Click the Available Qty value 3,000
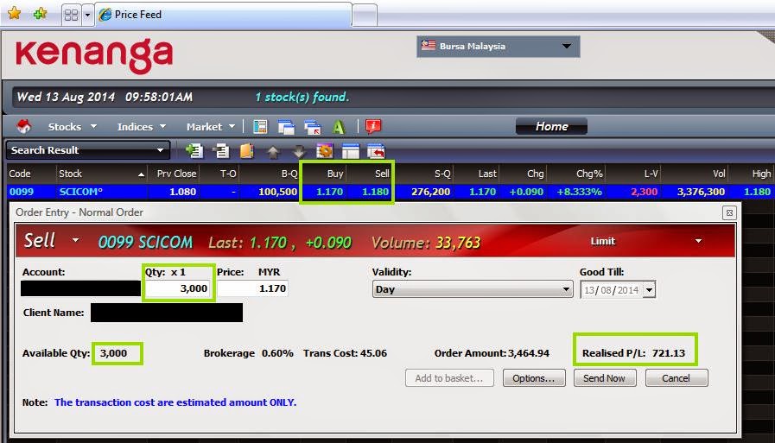775x443 pixels. coord(114,353)
